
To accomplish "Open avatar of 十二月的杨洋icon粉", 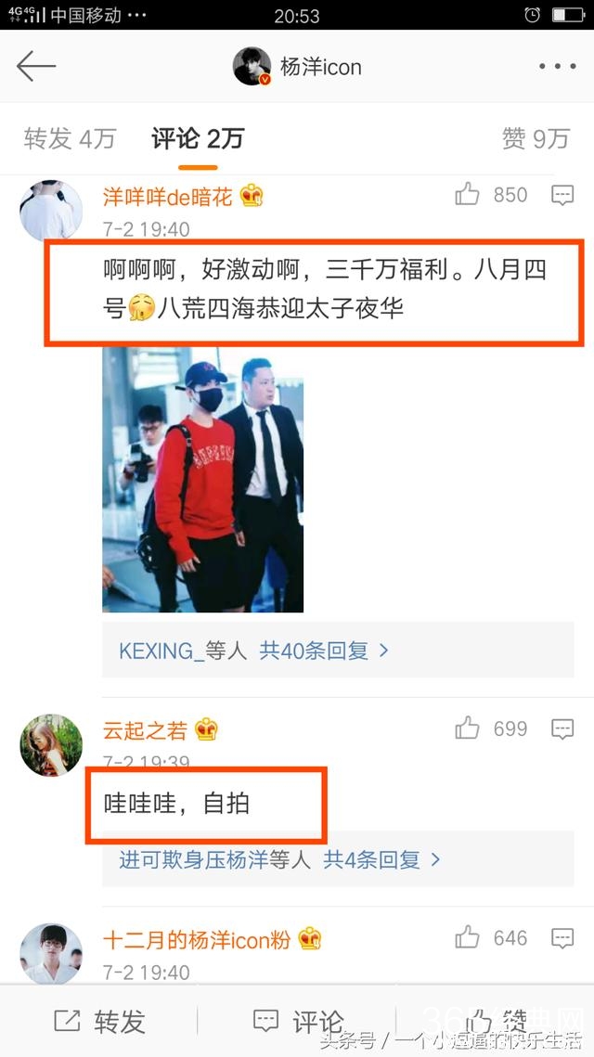I will 51,954.
